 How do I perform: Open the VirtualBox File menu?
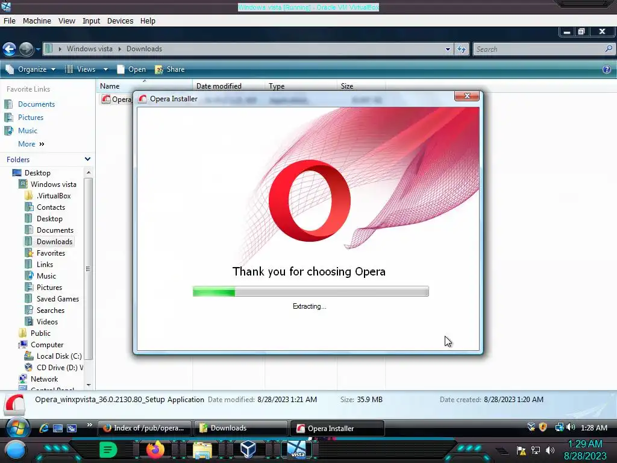[x=10, y=21]
